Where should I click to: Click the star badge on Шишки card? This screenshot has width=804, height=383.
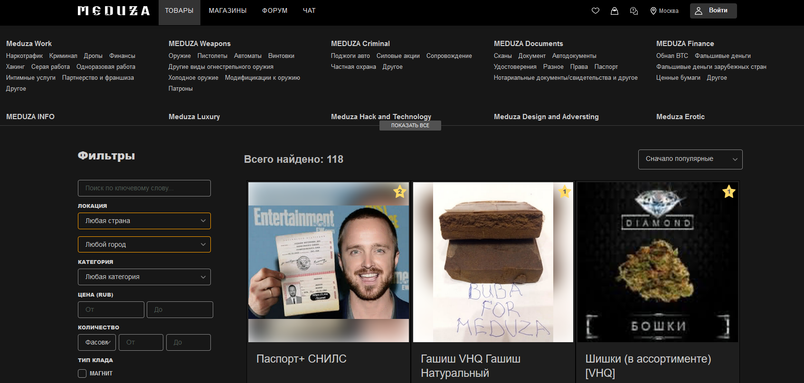[729, 192]
